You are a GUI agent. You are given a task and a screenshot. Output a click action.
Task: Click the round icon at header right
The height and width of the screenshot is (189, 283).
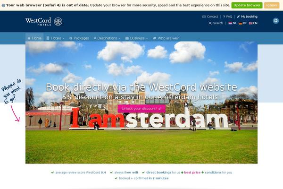click(275, 21)
